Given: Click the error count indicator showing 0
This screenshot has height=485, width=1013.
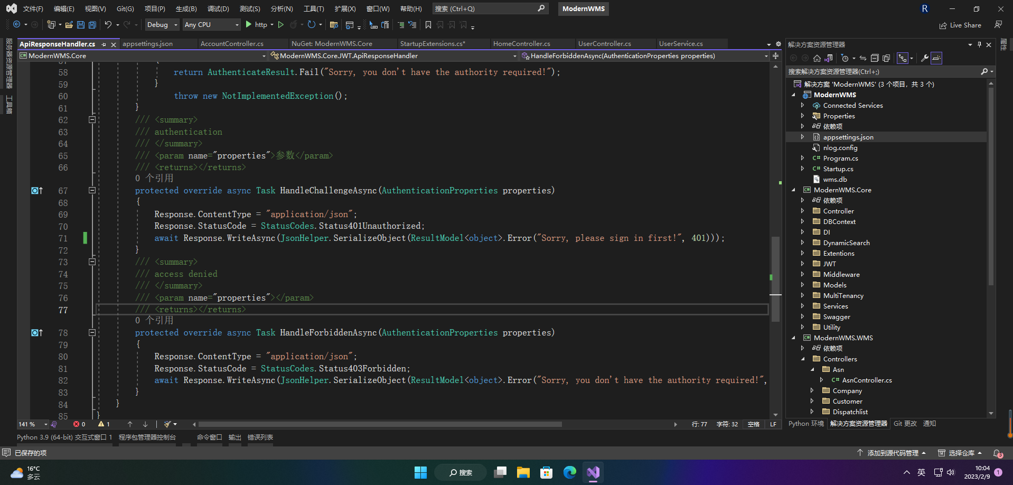Looking at the screenshot, I should pyautogui.click(x=79, y=424).
